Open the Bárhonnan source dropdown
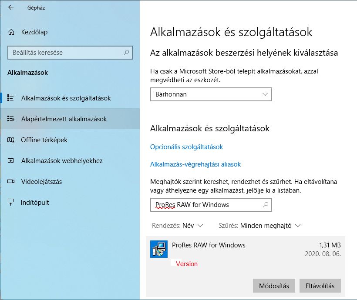 pyautogui.click(x=211, y=94)
